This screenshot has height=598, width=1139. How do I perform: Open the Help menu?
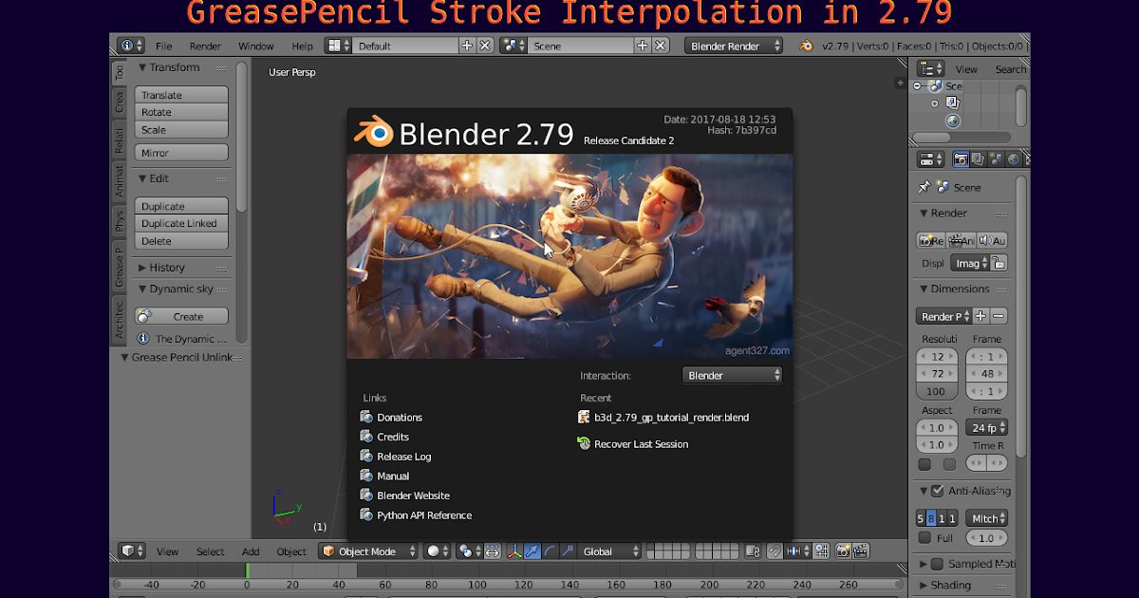tap(302, 46)
